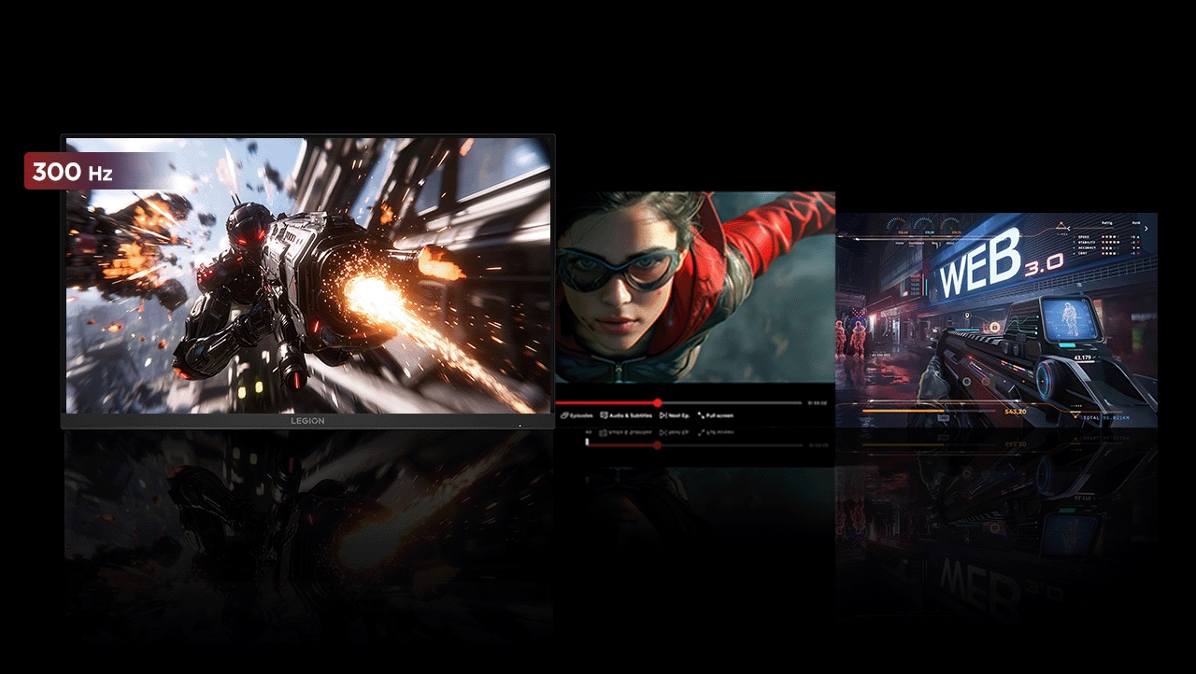Expand the TOTAL distance marker triangle
The image size is (1196, 674).
coord(1075,415)
